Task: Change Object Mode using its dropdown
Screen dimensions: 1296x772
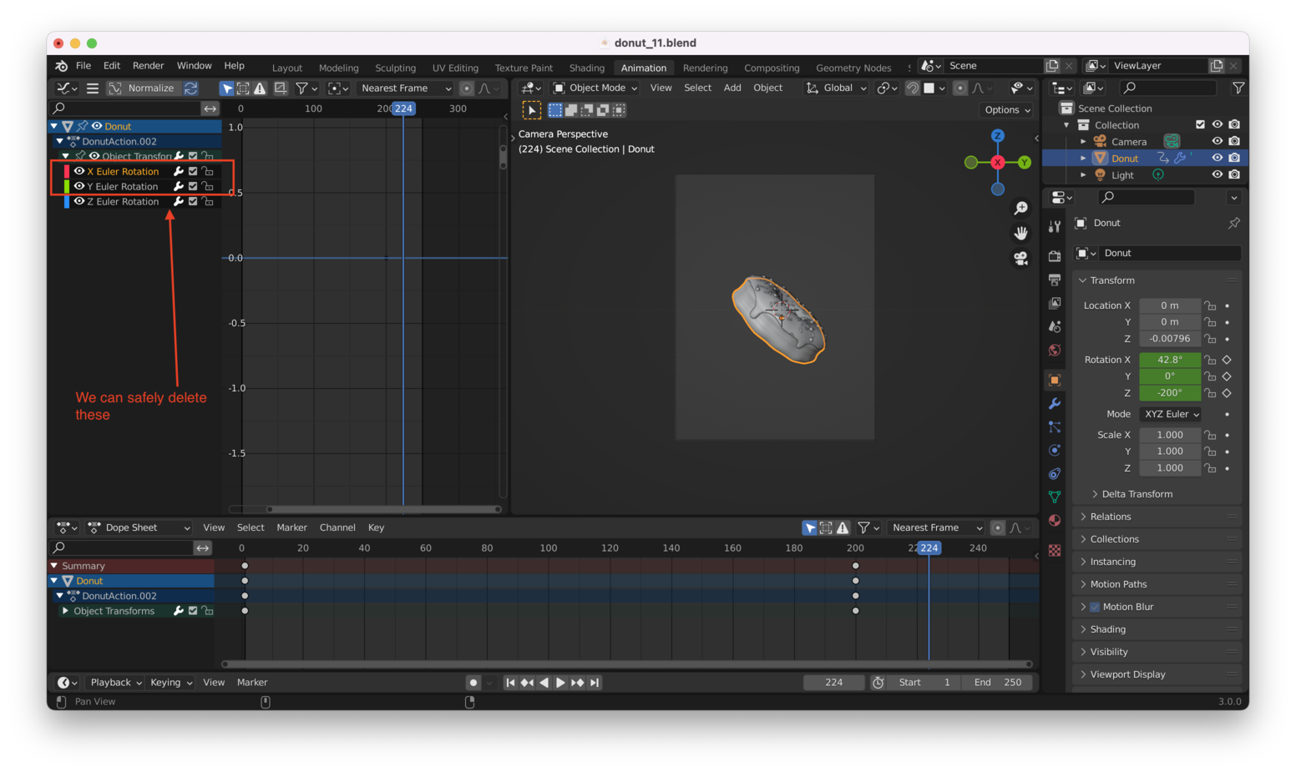Action: tap(595, 88)
